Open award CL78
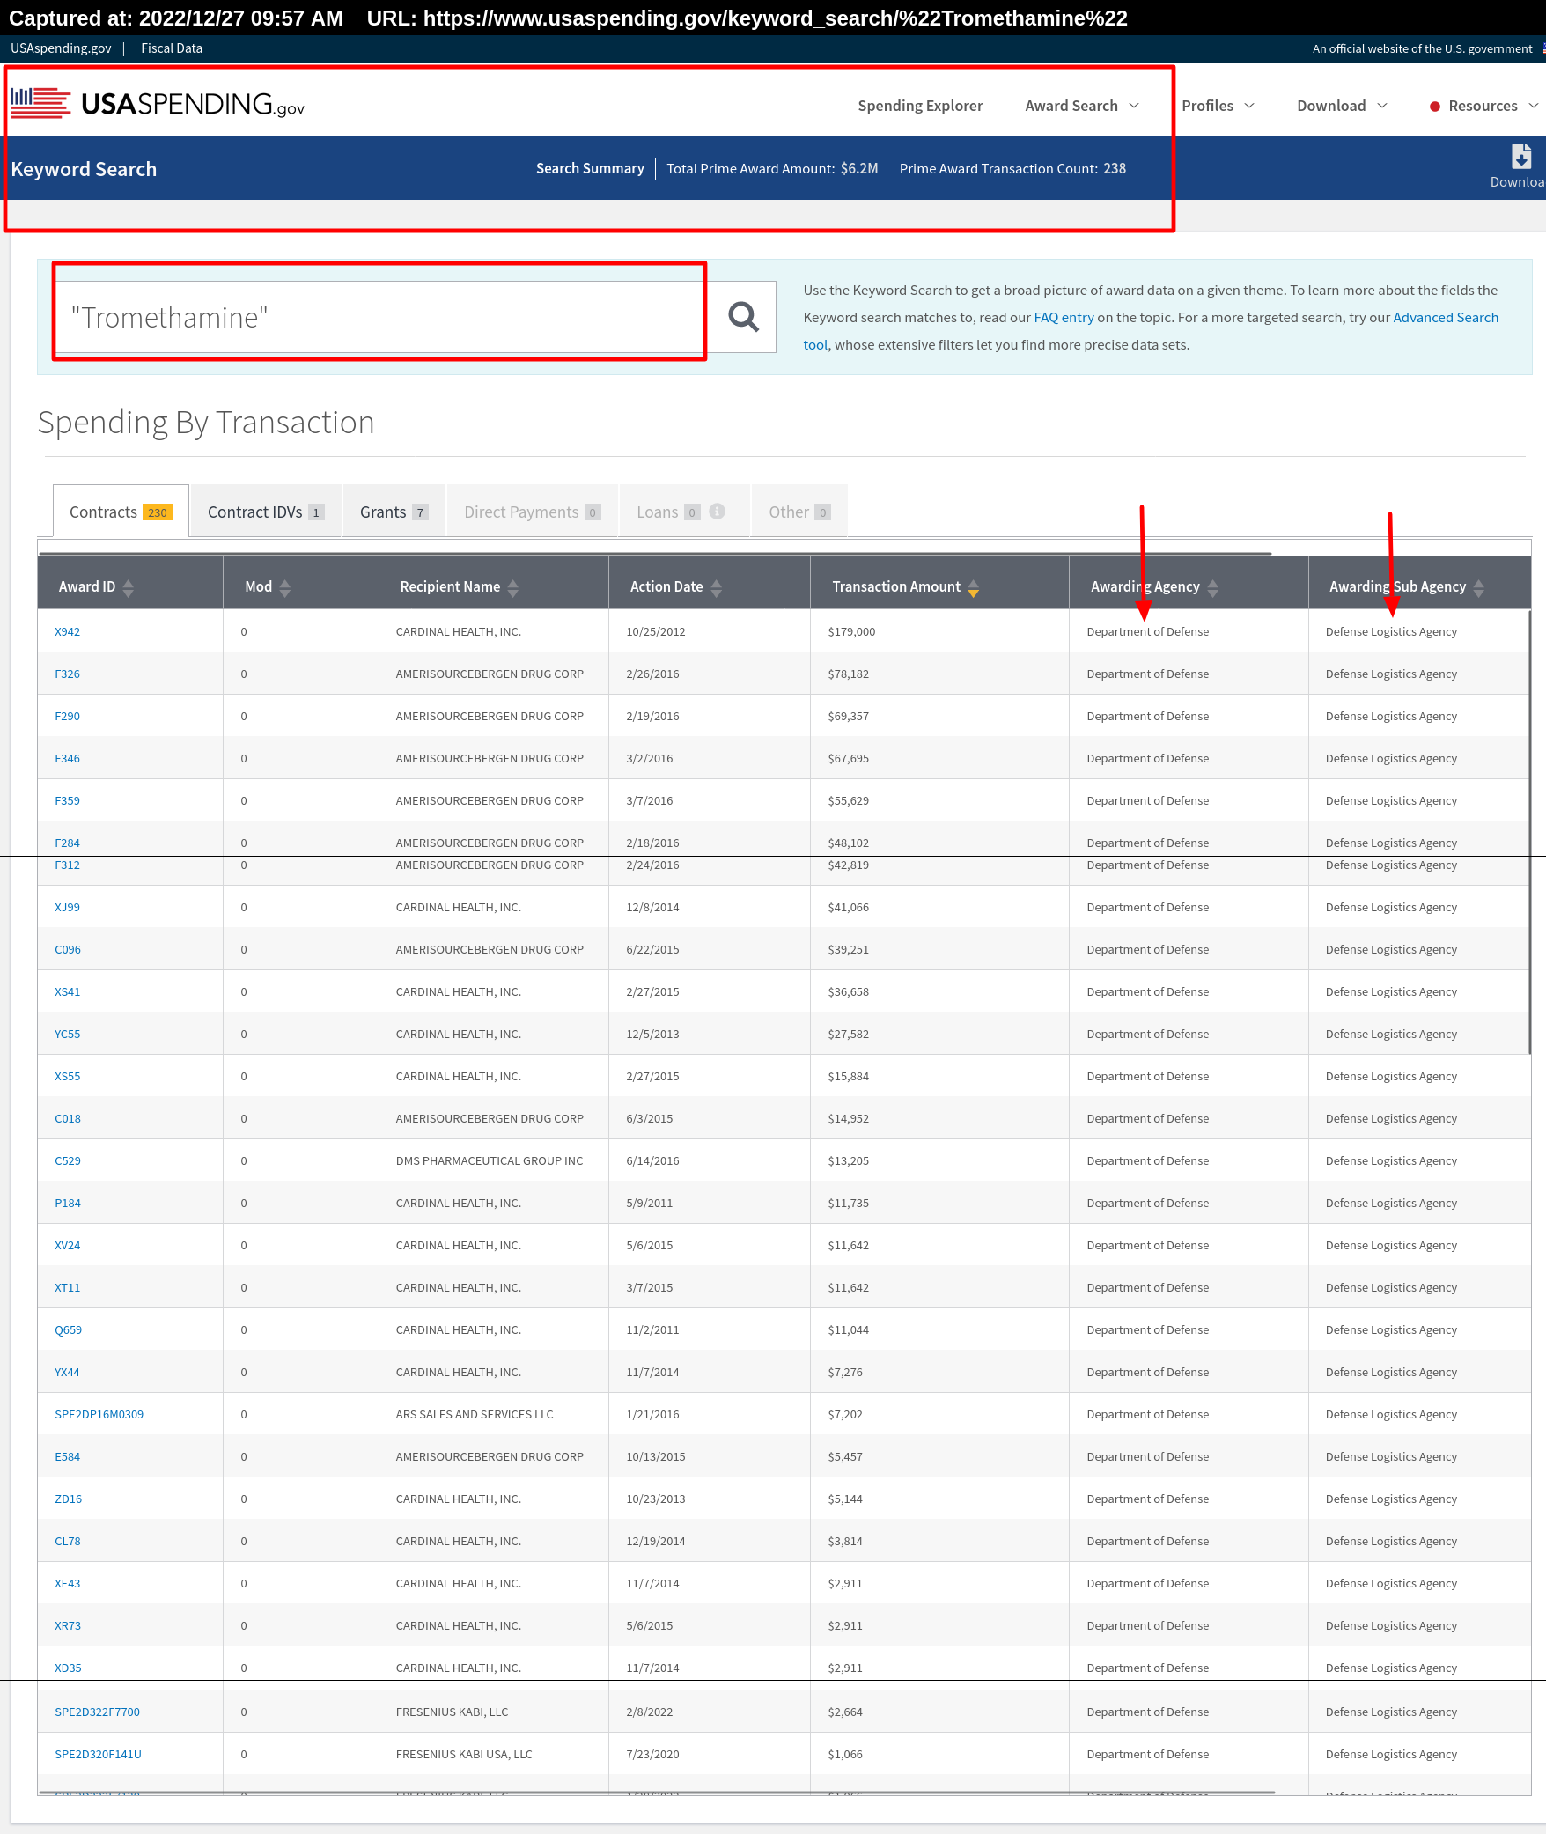Image resolution: width=1546 pixels, height=1834 pixels. pos(67,1541)
